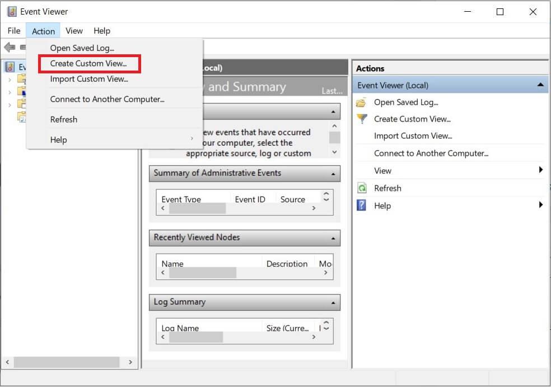Minimize the Event Viewer window
The height and width of the screenshot is (387, 551).
point(468,12)
